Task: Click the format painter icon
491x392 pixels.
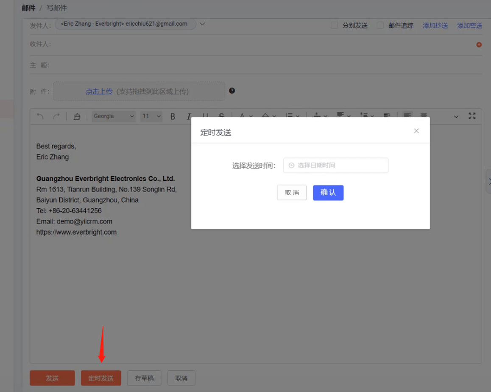Action: (77, 116)
